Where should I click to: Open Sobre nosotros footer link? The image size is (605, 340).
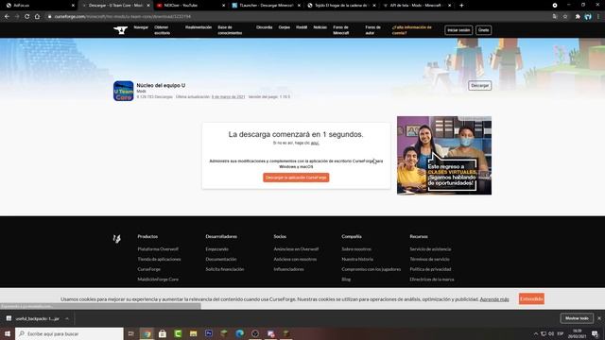pyautogui.click(x=356, y=249)
